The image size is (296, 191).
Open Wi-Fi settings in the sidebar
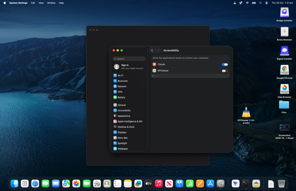click(x=118, y=75)
